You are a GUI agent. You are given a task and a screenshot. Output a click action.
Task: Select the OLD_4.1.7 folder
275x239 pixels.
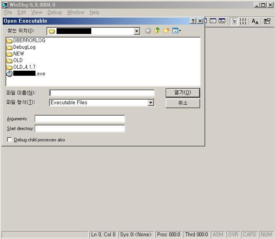click(x=21, y=67)
